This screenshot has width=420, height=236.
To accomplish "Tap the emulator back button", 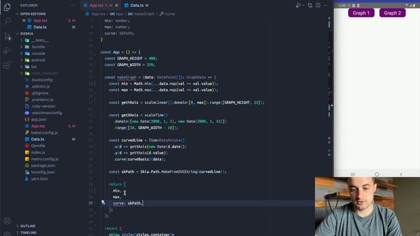I will coord(401,174).
